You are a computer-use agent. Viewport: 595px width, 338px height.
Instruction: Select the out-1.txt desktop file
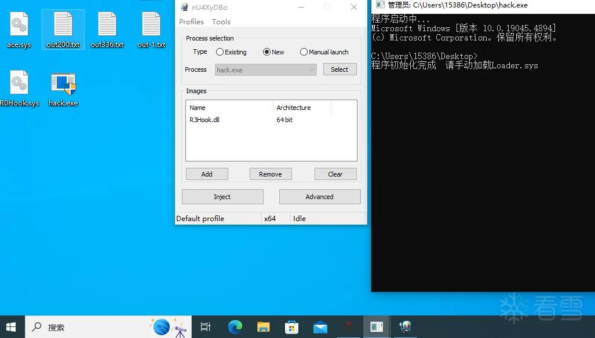[151, 30]
